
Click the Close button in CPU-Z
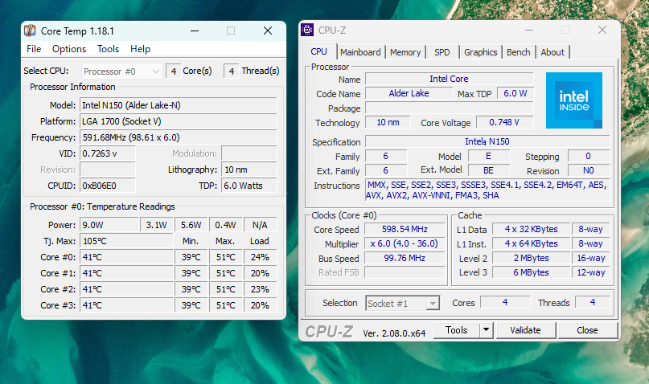[587, 330]
